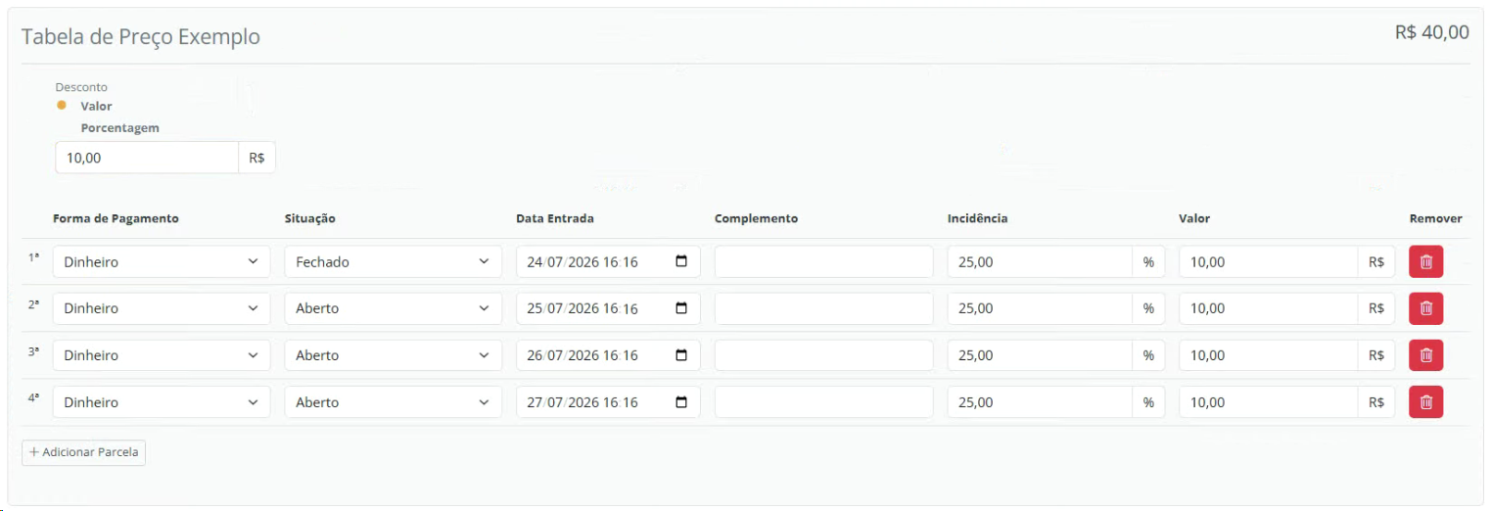Choose Porcentagem discount type
This screenshot has height=511, width=1490.
pos(119,128)
